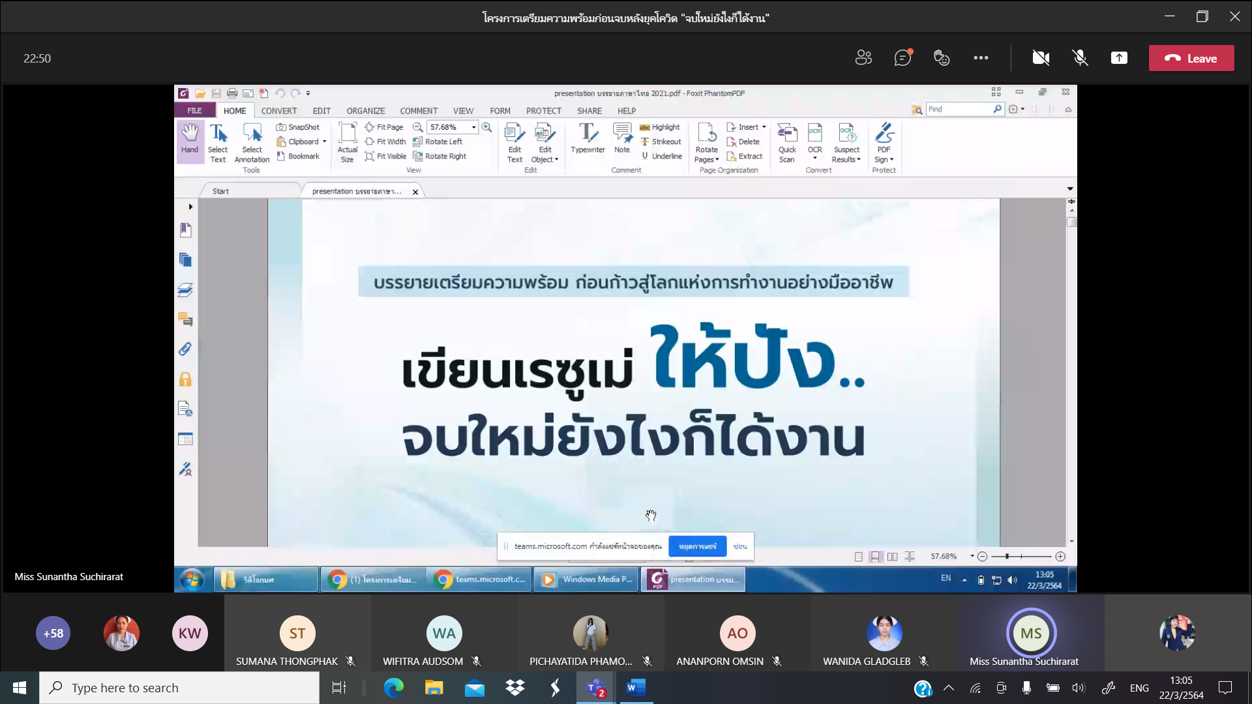Screen dimensions: 1252x704
Task: Unmute the microphone
Action: point(1080,58)
